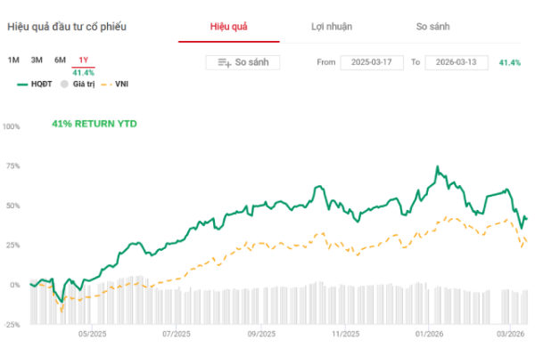The width and height of the screenshot is (535, 356).
Task: Click the From date field 2025-03-17
Action: click(x=372, y=62)
